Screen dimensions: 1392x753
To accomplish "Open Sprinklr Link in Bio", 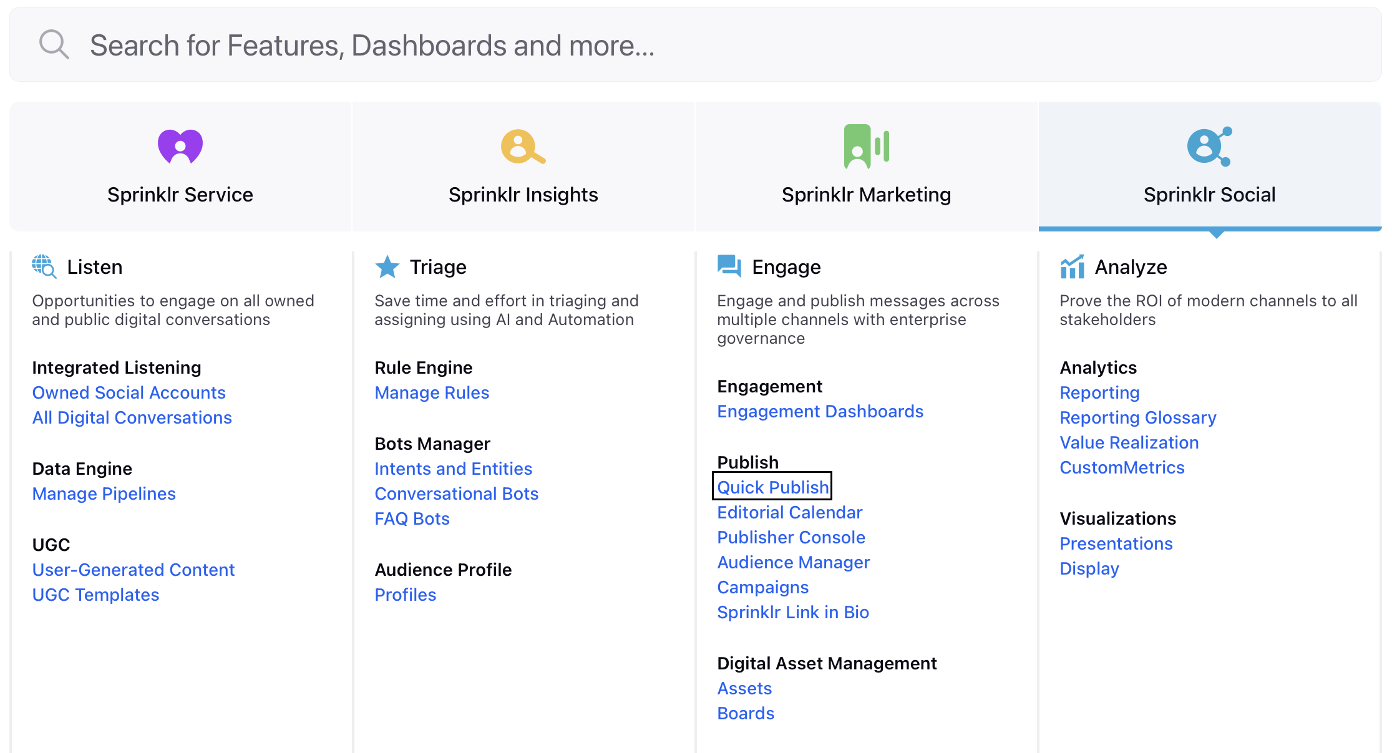I will [792, 612].
